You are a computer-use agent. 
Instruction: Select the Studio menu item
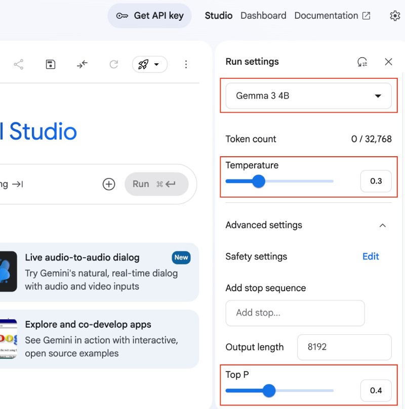pyautogui.click(x=219, y=16)
